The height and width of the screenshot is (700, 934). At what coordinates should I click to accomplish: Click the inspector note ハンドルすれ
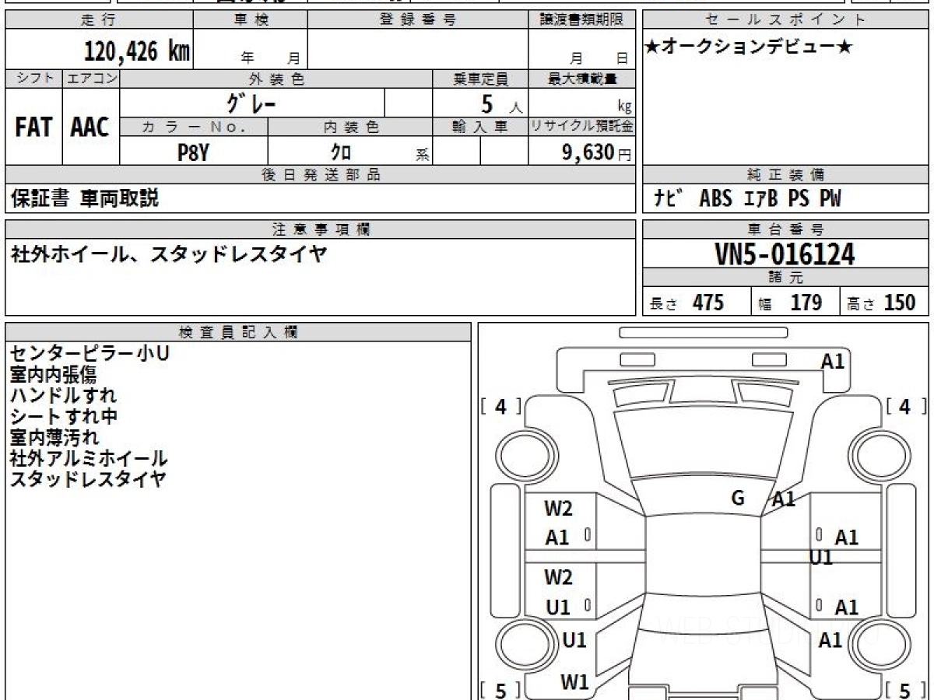63,395
